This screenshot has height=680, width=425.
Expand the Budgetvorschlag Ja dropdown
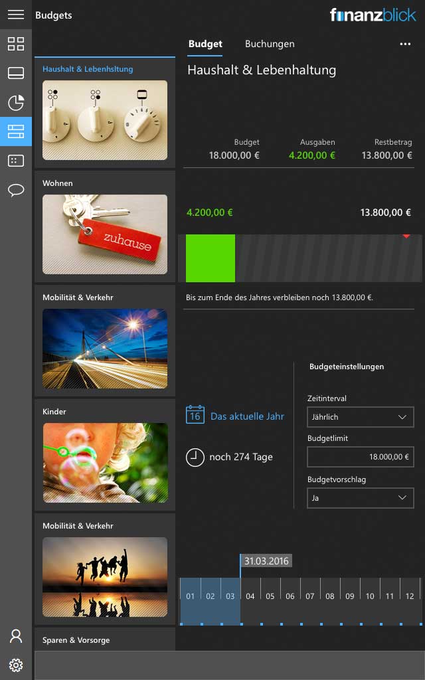tap(361, 498)
